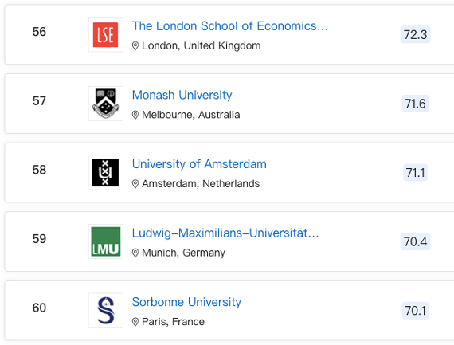Open the Ludwig-Maximilians-Universität link
Viewport: 454px width, 345px height.
pyautogui.click(x=225, y=233)
